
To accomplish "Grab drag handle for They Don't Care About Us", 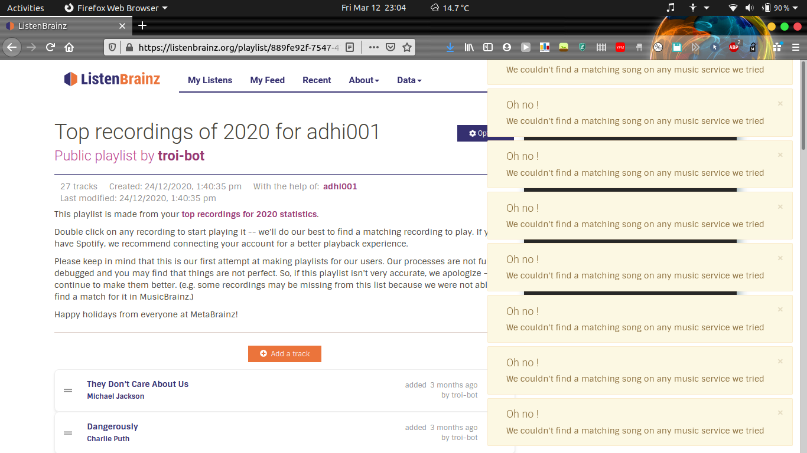I will [68, 390].
